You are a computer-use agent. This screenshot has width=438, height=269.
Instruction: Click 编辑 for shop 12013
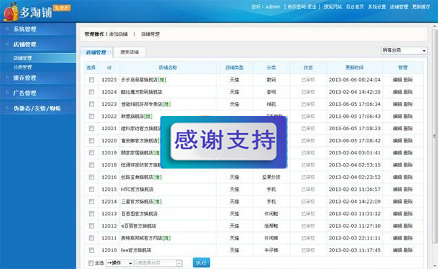(x=397, y=214)
